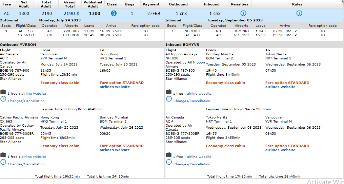This screenshot has width=344, height=184.
Task: Click info icon beside AC 7 Changes/Cancellation
Action: tap(3, 99)
